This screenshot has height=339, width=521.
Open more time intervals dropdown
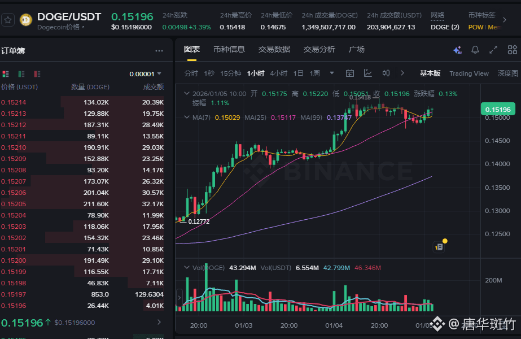[331, 73]
